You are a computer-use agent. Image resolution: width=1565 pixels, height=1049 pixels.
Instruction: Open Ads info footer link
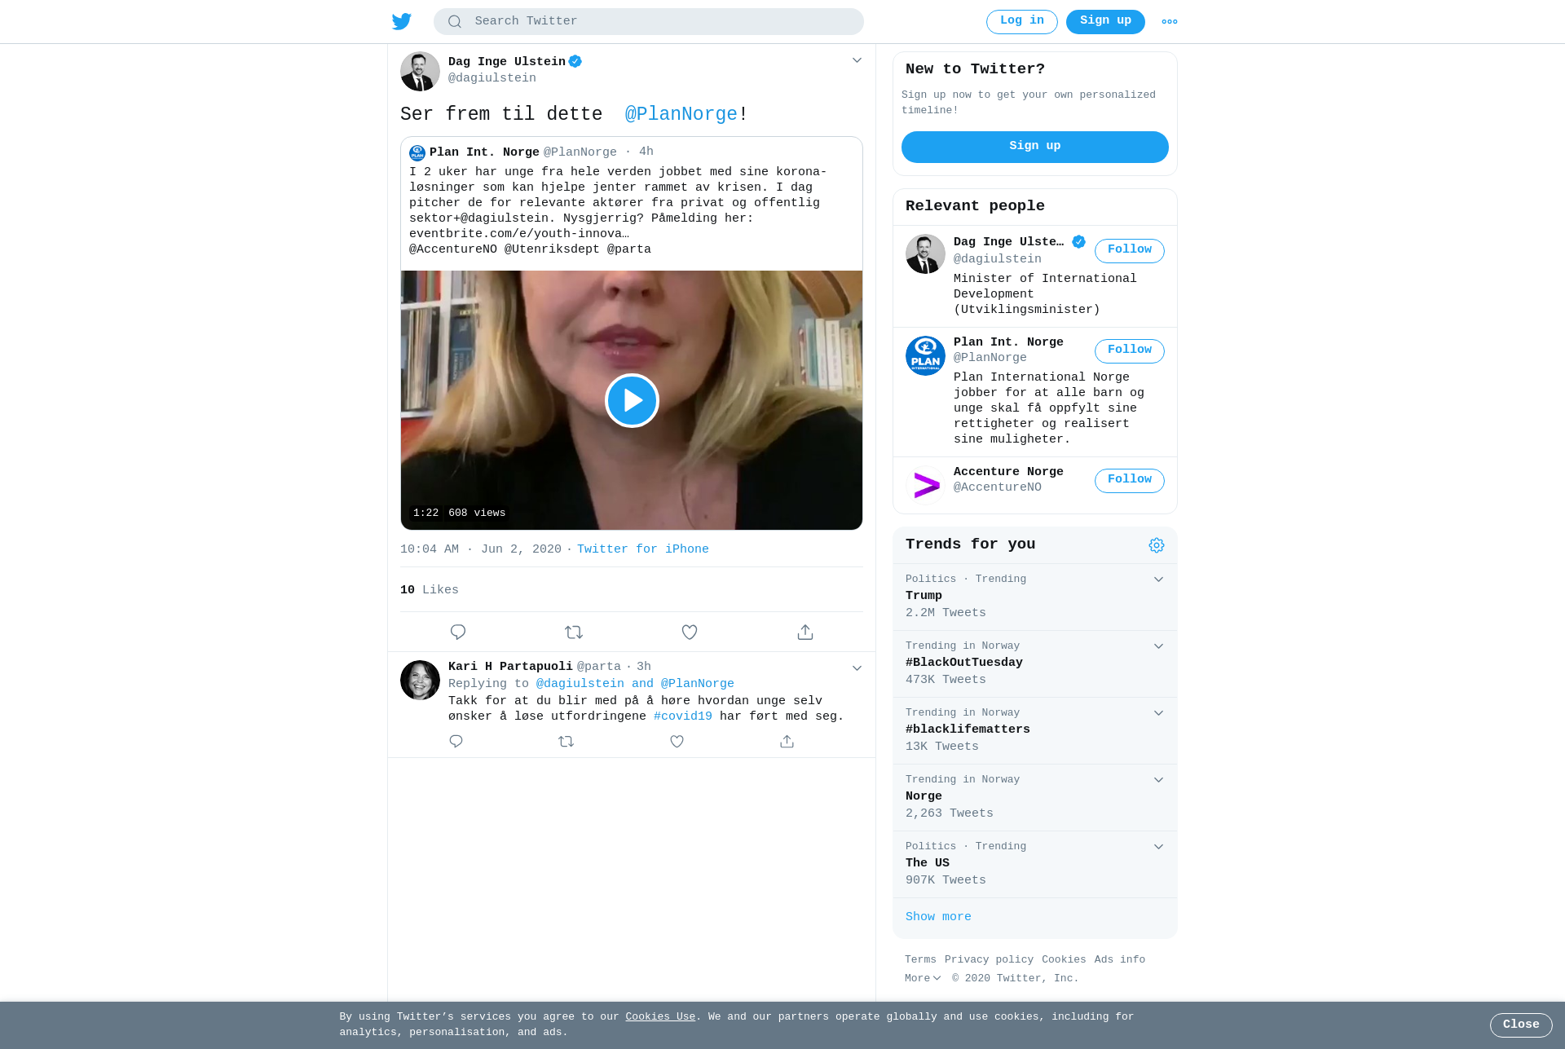pos(1120,959)
